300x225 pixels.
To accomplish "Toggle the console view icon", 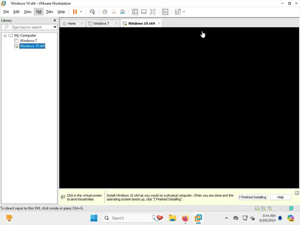I will coord(165,12).
